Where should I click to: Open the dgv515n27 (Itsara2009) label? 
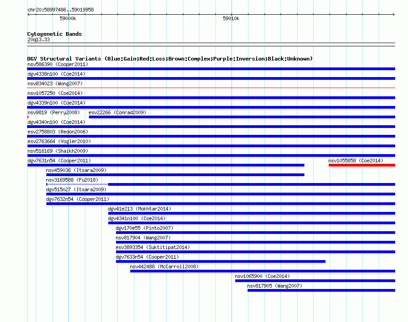[x=76, y=189]
